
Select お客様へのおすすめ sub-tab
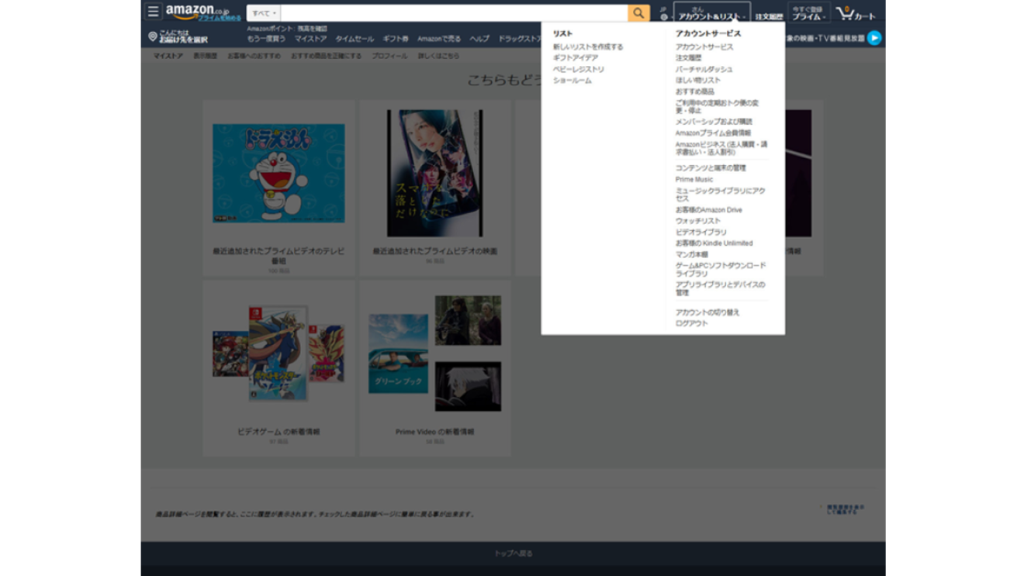pos(254,56)
